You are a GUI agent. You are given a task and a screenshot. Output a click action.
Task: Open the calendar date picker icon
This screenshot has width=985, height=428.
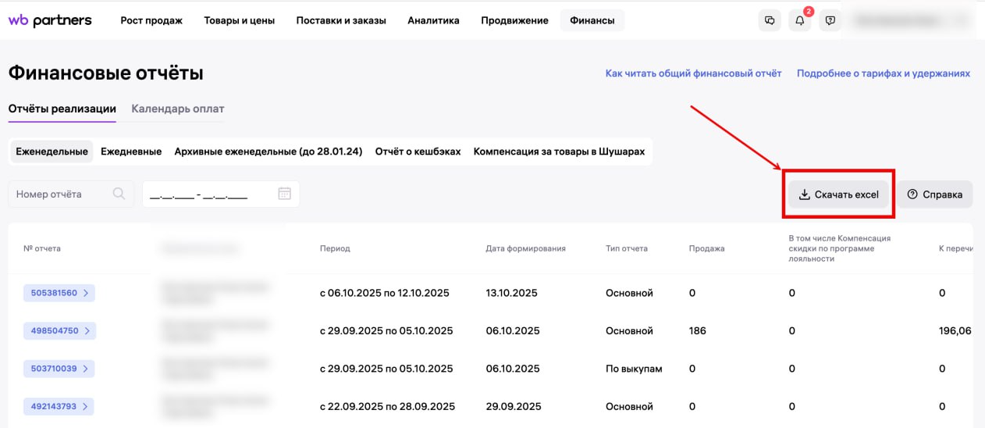284,194
